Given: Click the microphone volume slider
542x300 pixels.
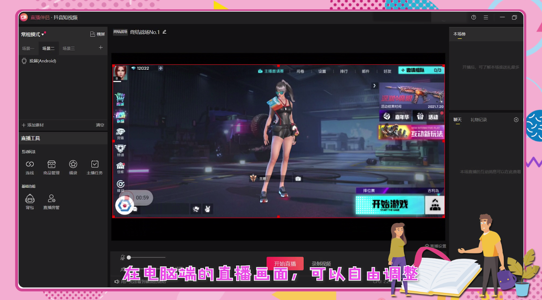Looking at the screenshot, I should [x=146, y=258].
